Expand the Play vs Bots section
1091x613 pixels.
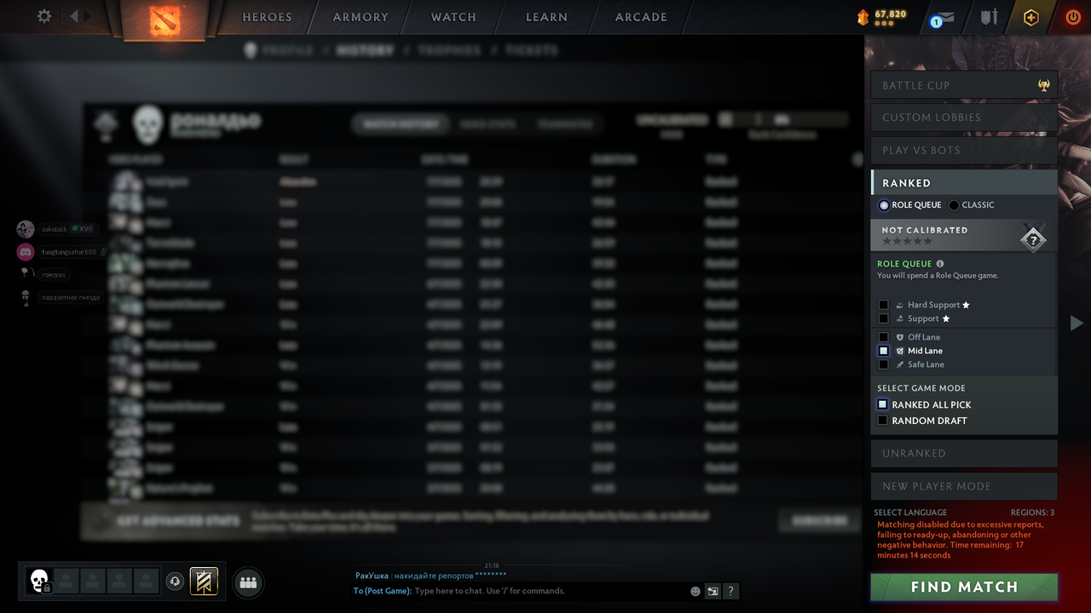pos(964,150)
